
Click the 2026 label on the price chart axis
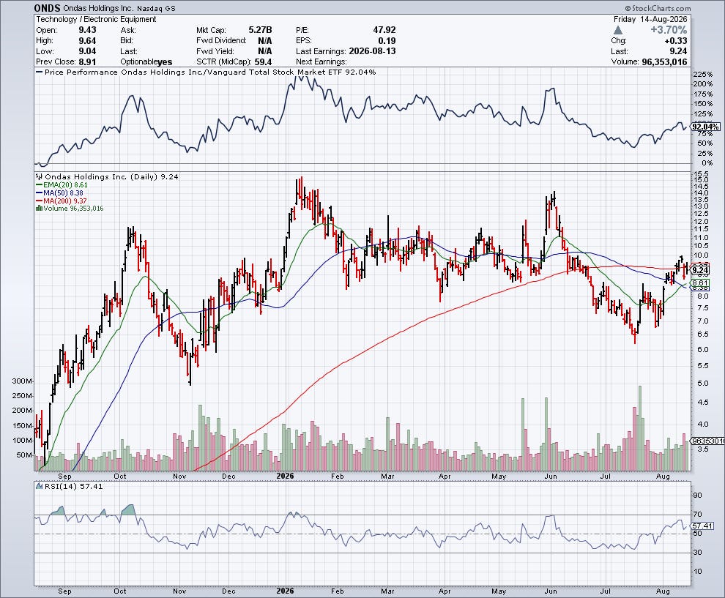pyautogui.click(x=286, y=476)
